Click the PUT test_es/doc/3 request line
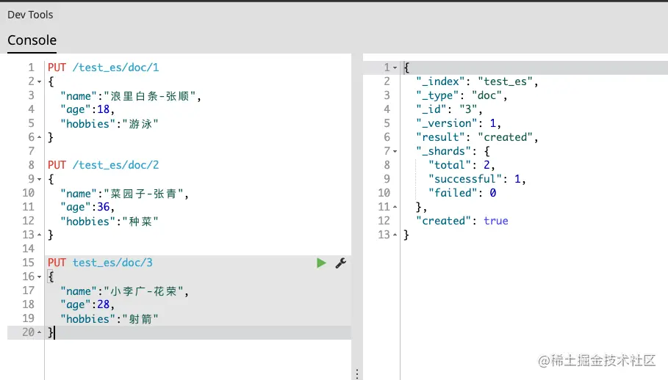The height and width of the screenshot is (380, 668). tap(100, 263)
